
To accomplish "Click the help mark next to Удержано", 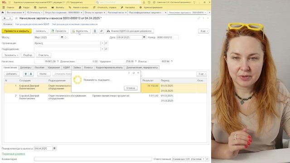I will coord(136,62).
